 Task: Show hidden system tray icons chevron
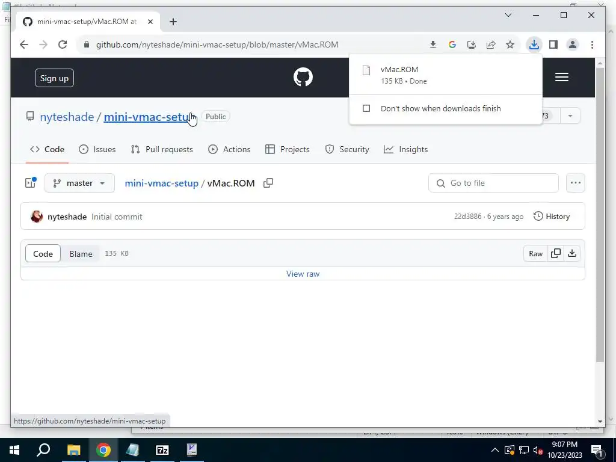[495, 450]
